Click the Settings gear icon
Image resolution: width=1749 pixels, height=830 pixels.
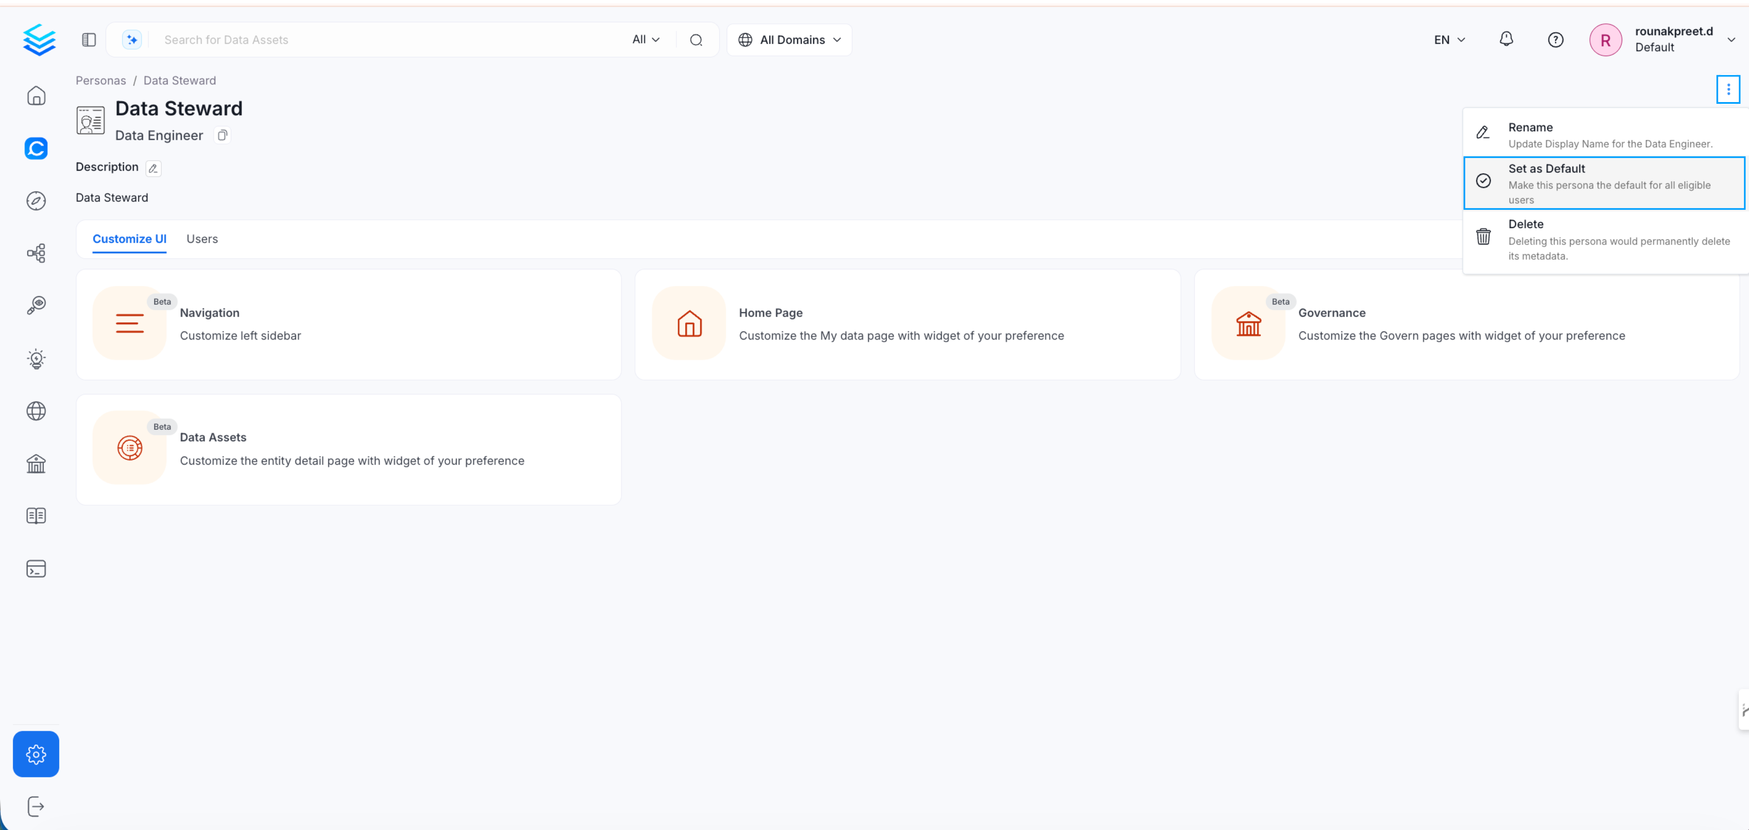[36, 753]
